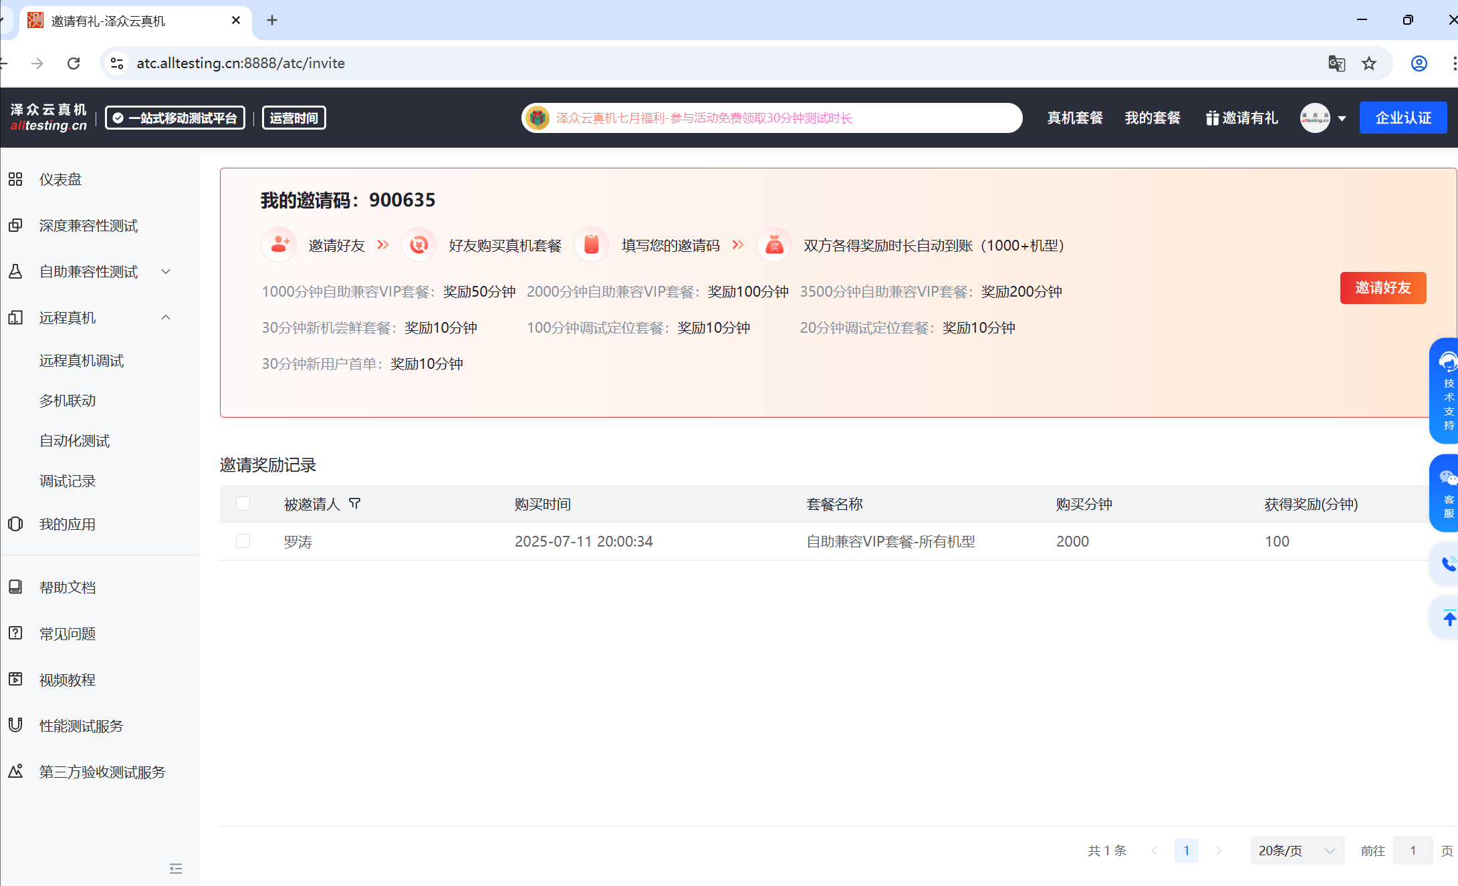
Task: Click the 帮助文档 book icon
Action: [x=15, y=587]
